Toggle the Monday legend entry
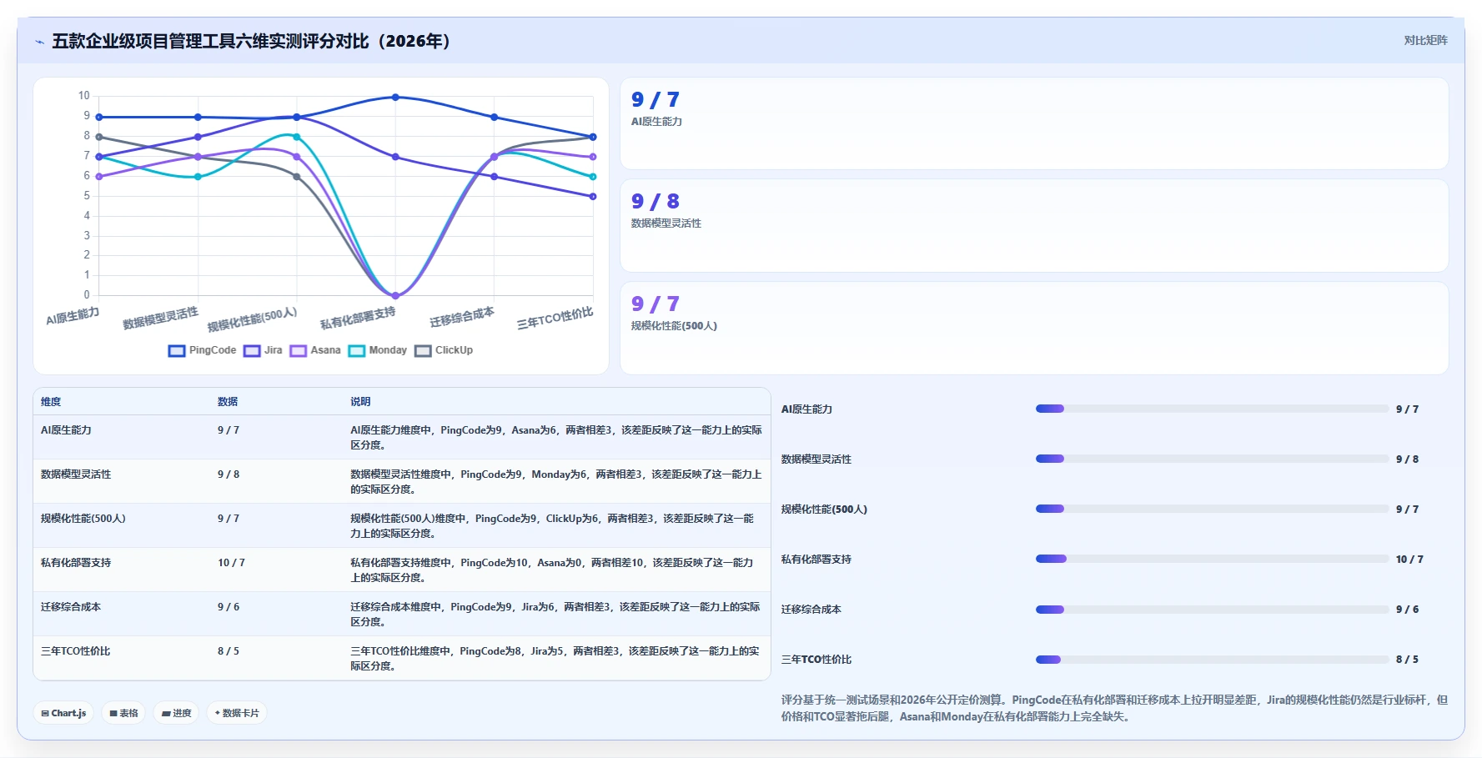The image size is (1482, 758). 378,350
